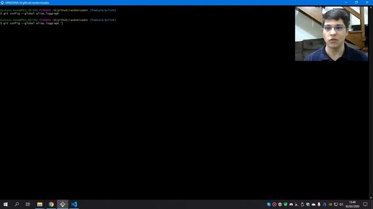Select the Git Bash taskbar icon
The height and width of the screenshot is (209, 373).
click(62, 204)
